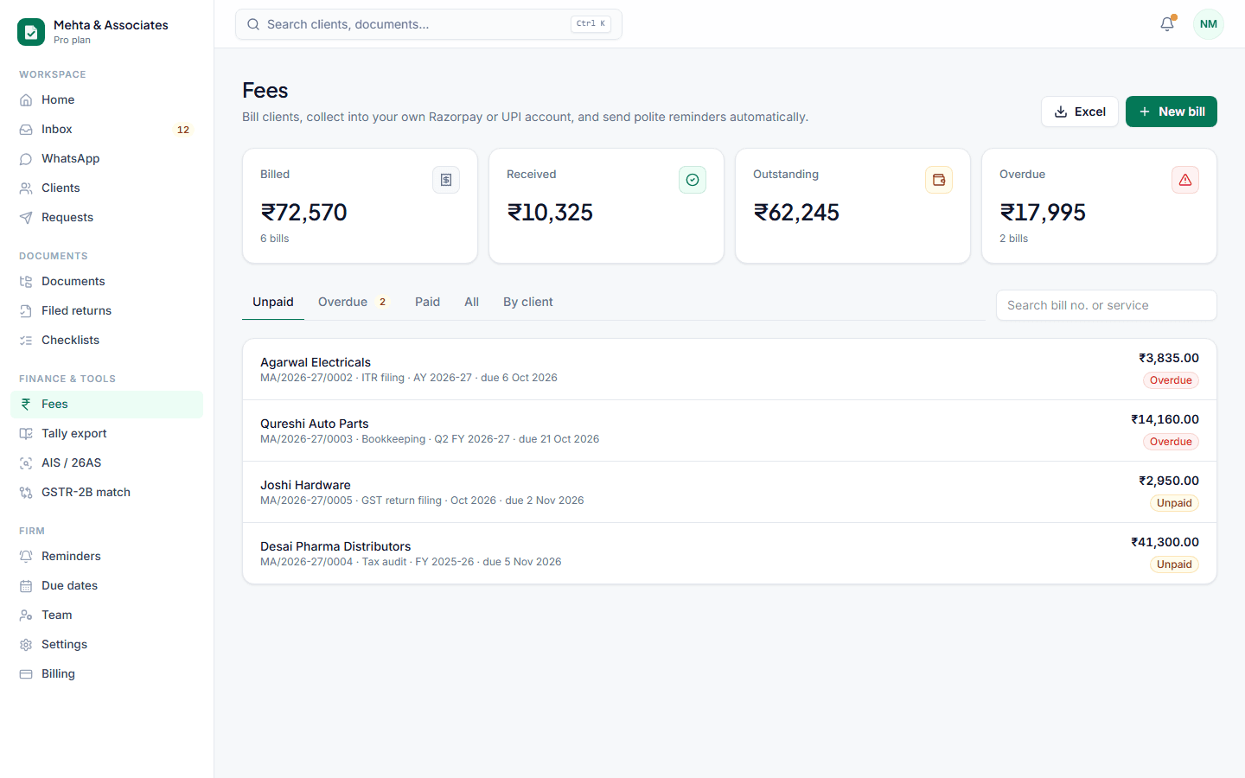Image resolution: width=1245 pixels, height=778 pixels.
Task: Open Requests page
Action: point(107,217)
